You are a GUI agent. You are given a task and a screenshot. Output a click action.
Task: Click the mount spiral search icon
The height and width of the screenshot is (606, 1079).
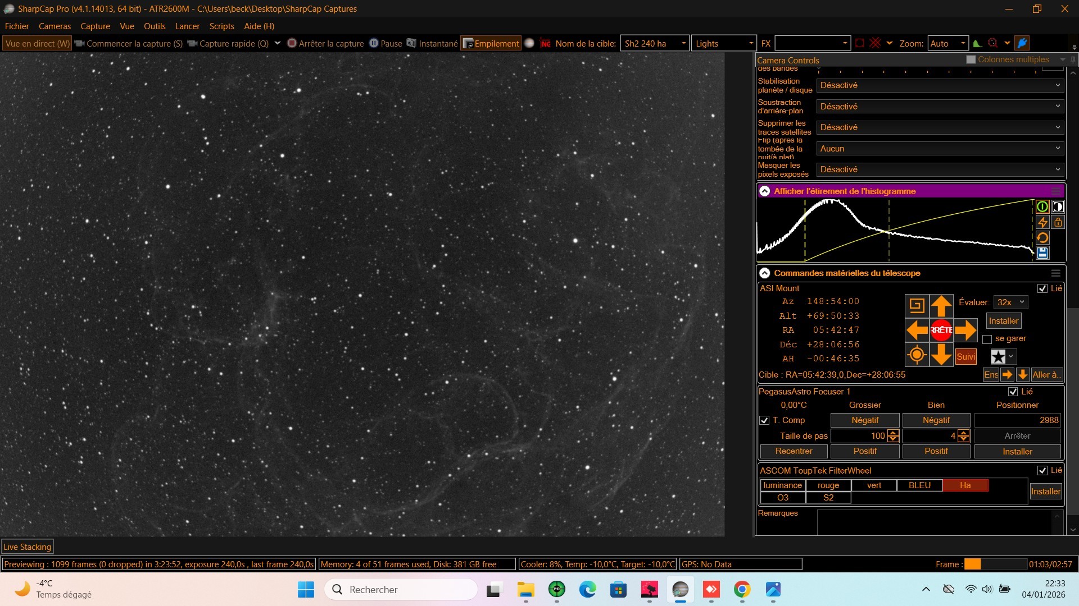click(x=917, y=306)
